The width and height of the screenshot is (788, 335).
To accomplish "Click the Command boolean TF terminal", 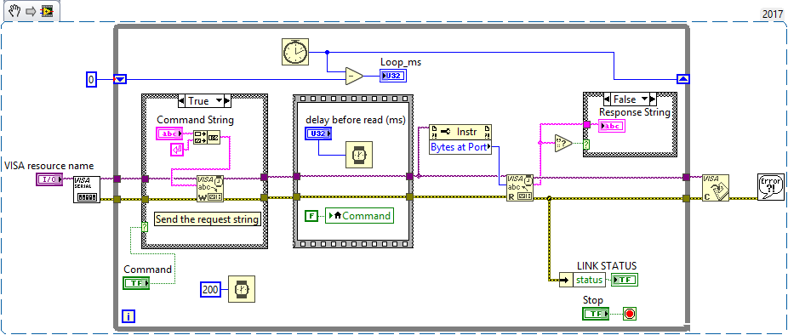I will pos(137,283).
